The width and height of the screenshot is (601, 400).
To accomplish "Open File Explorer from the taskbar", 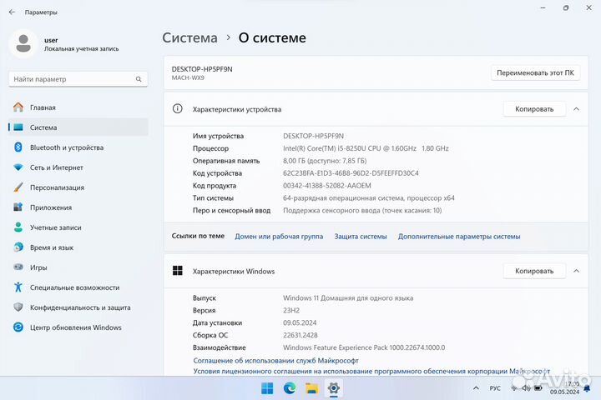I will point(311,388).
